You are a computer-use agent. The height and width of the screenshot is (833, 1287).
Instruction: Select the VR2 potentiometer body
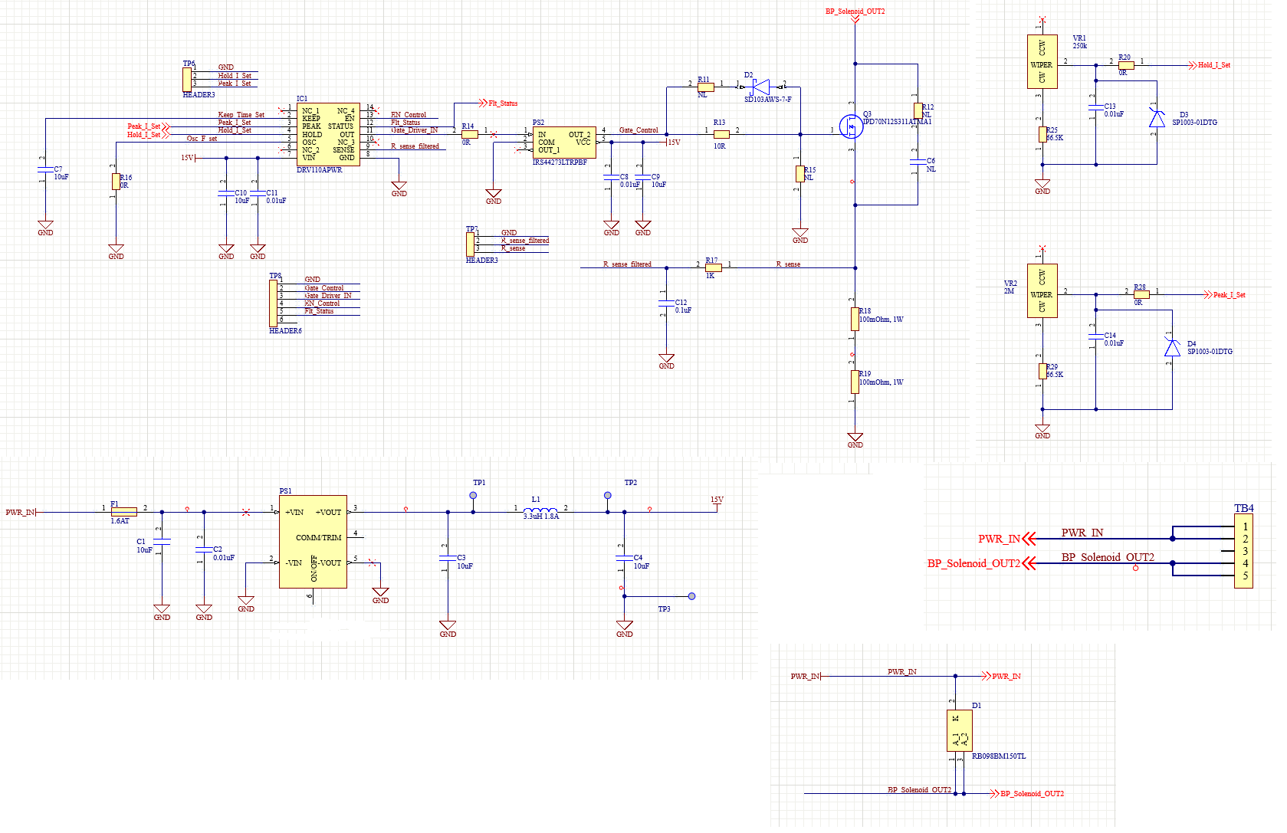(x=1042, y=290)
